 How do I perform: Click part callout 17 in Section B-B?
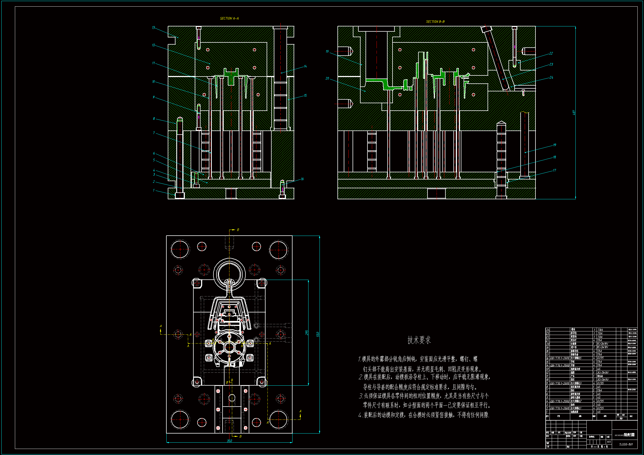point(554,170)
